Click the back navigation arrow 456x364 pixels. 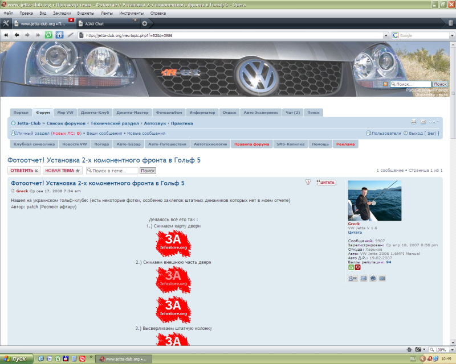pos(17,35)
